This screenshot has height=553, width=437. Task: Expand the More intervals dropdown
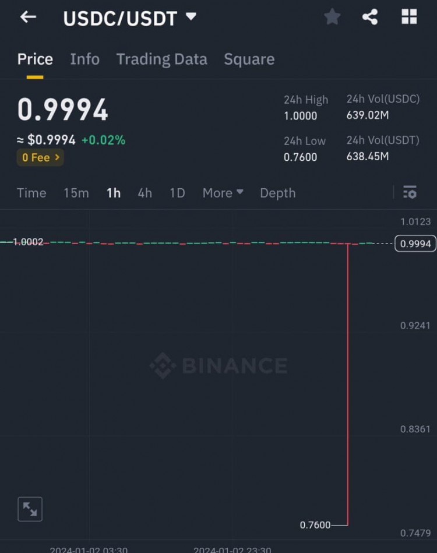pyautogui.click(x=223, y=193)
